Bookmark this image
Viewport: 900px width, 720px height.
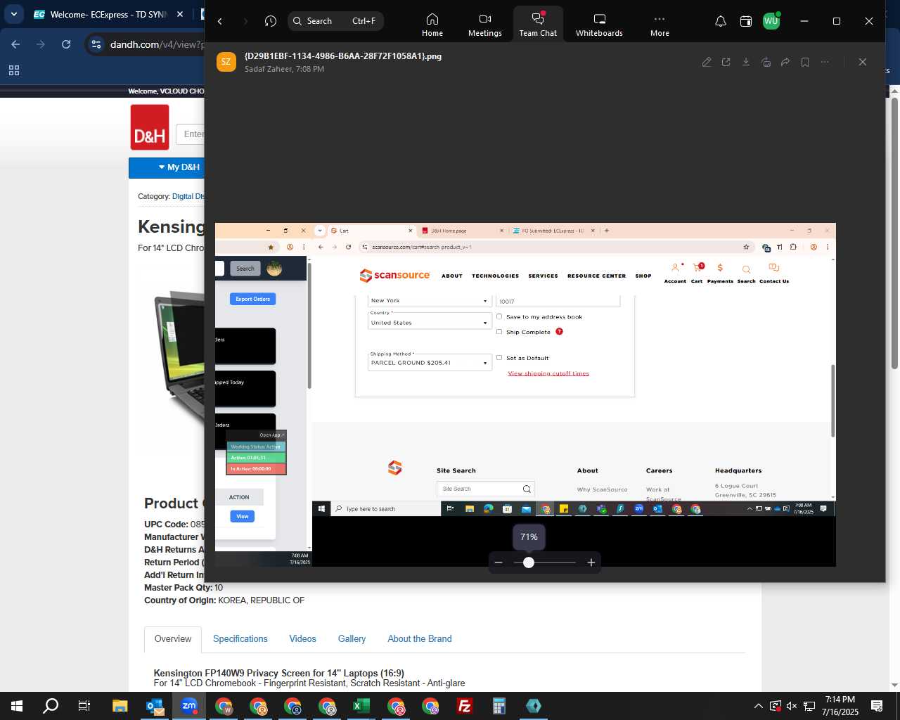(805, 62)
